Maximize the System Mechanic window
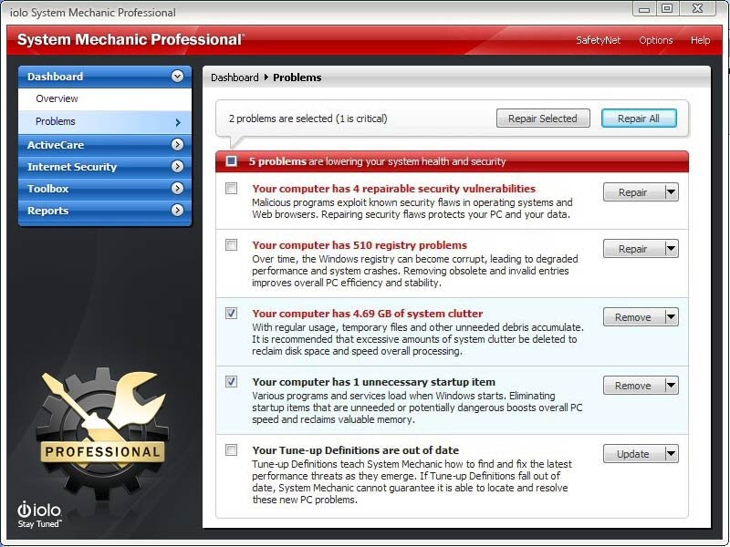The image size is (730, 547). pos(667,9)
